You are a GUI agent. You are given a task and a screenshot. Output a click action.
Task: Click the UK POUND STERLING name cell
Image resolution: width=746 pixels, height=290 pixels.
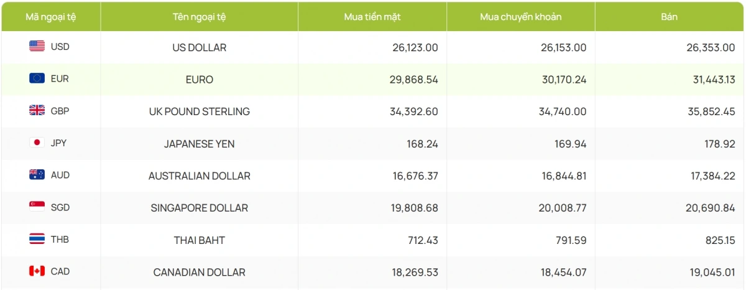pos(199,112)
